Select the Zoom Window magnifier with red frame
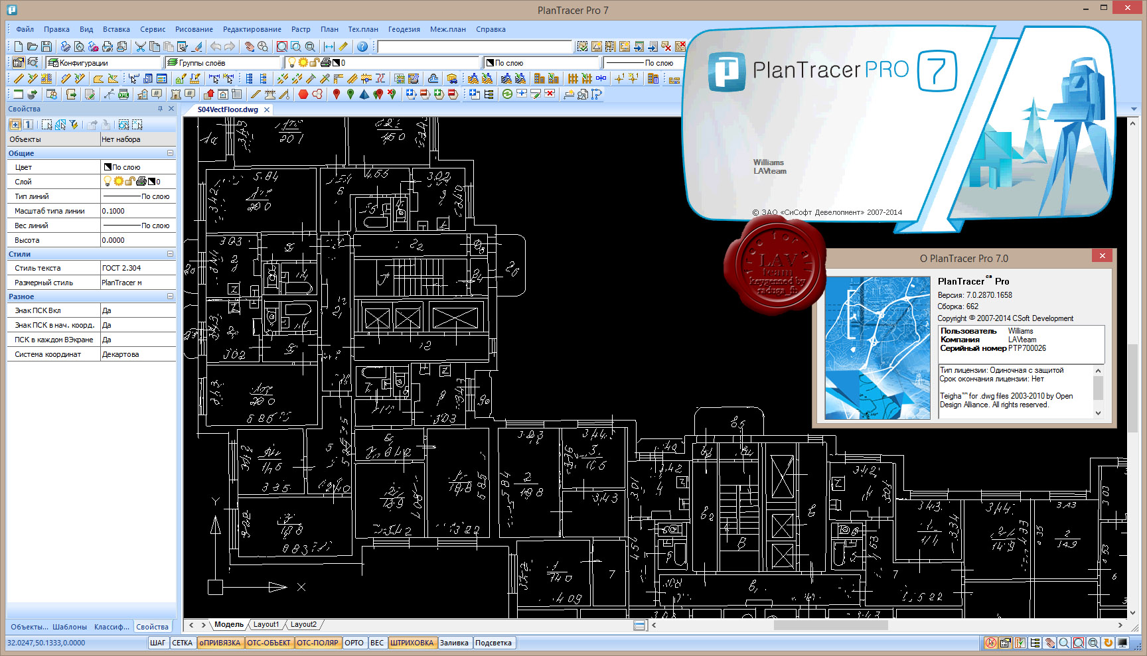The width and height of the screenshot is (1147, 656). [x=282, y=46]
